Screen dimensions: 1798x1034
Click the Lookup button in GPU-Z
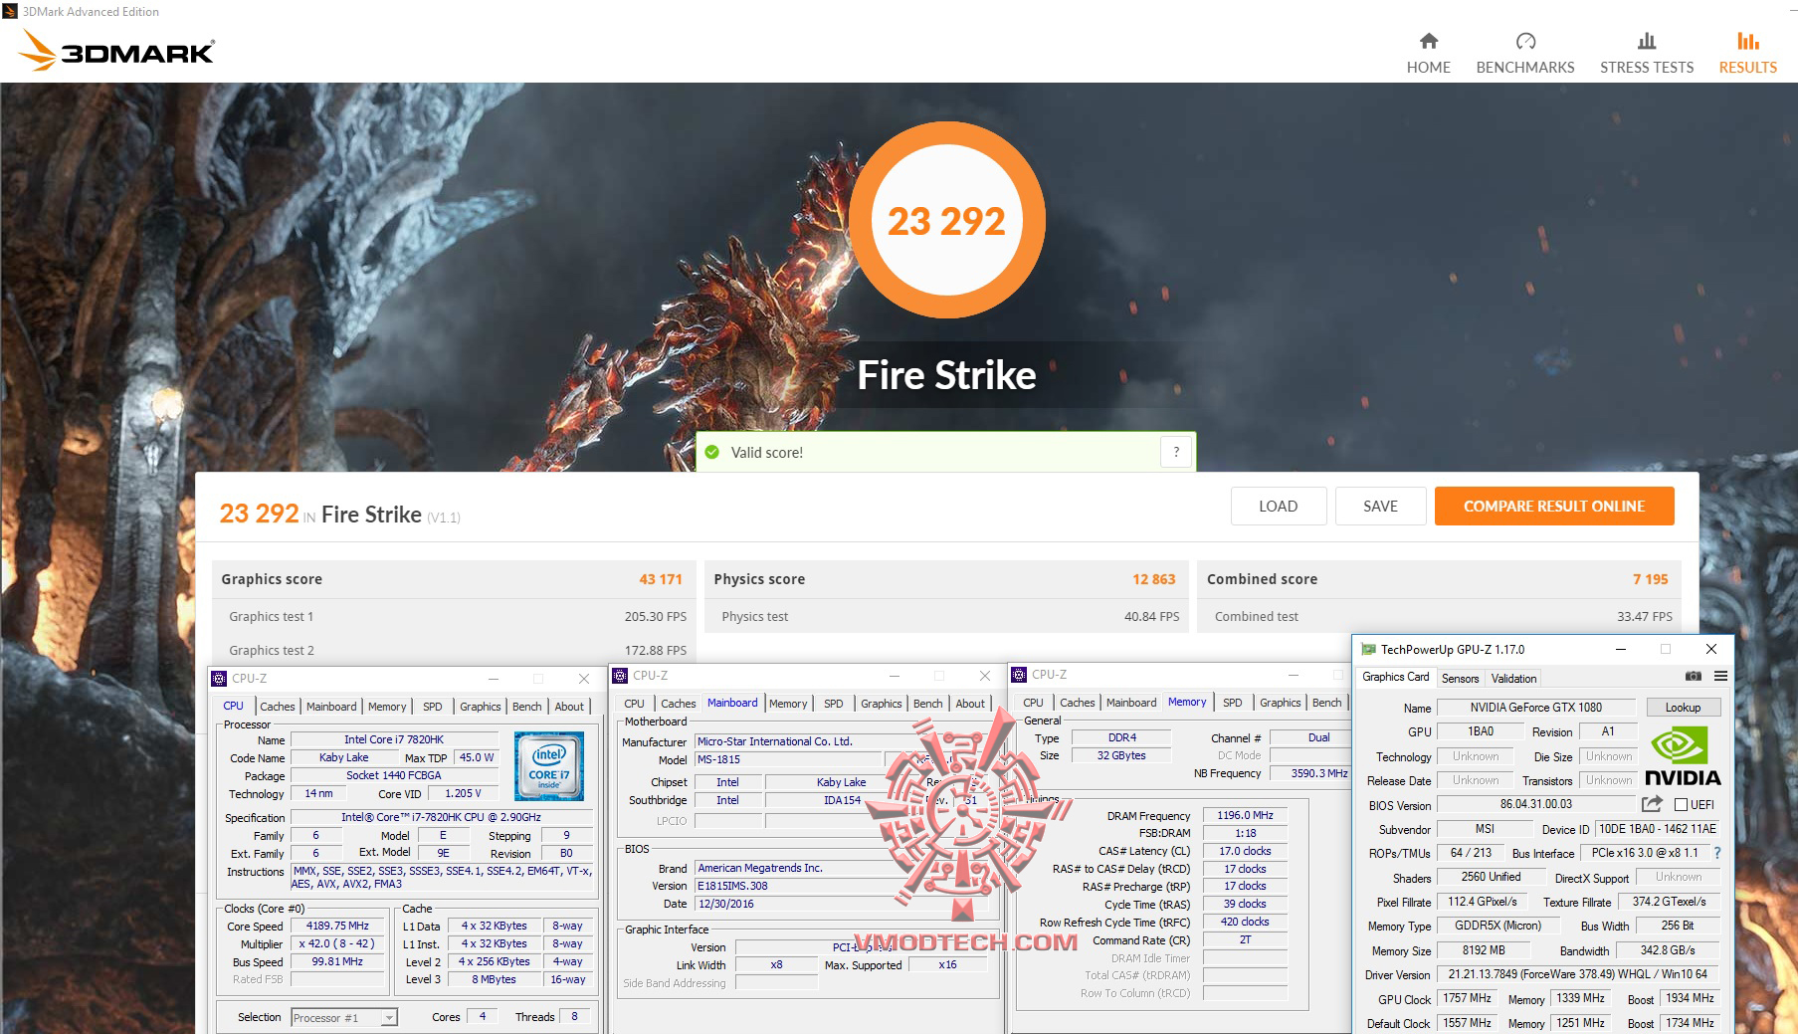click(1683, 708)
